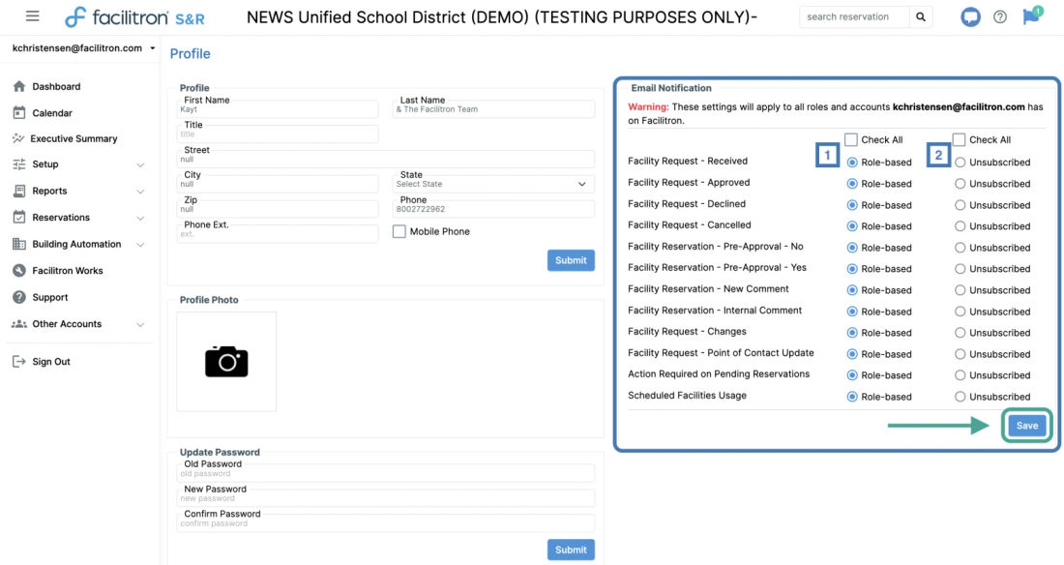Open Facilitron Works menu item
The width and height of the screenshot is (1064, 565).
point(68,270)
